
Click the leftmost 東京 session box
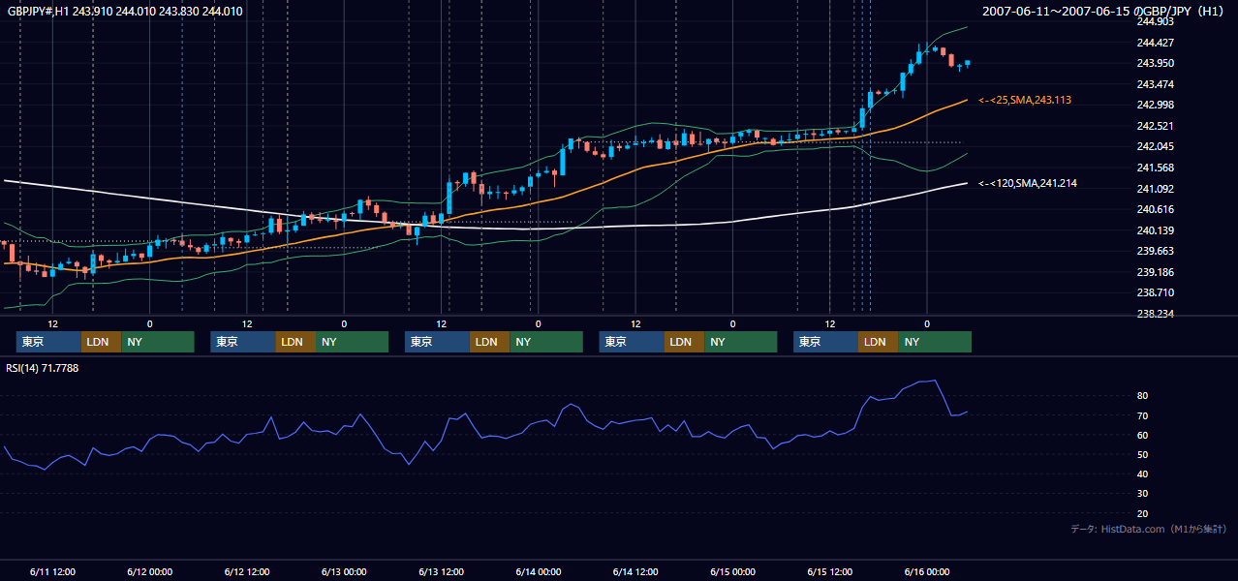click(47, 342)
